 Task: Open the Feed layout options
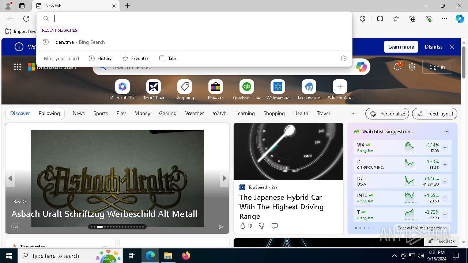(435, 114)
